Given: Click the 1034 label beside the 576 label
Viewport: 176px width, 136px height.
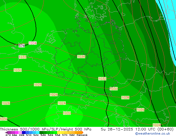Looking at the screenshot, I should [33, 43].
